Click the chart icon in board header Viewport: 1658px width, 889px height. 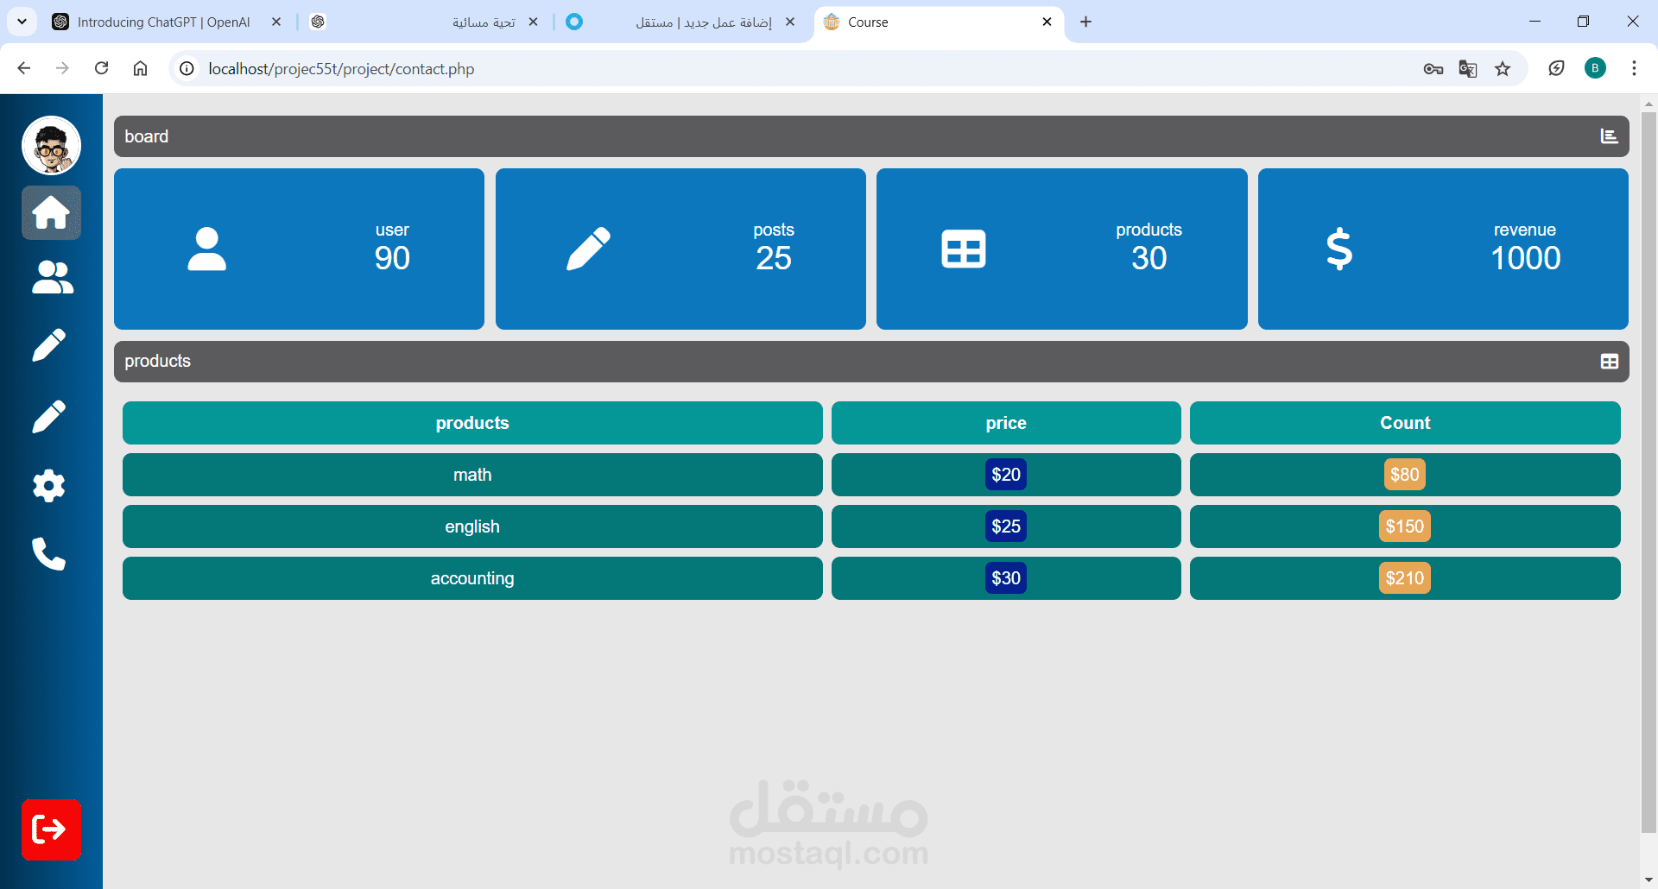click(x=1609, y=136)
